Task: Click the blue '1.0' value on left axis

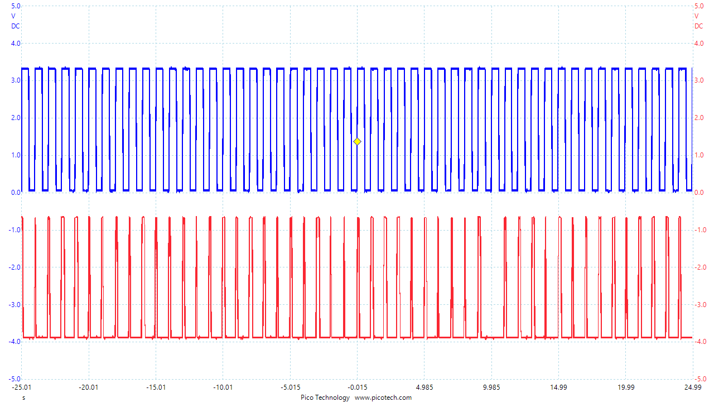Action: click(x=16, y=155)
